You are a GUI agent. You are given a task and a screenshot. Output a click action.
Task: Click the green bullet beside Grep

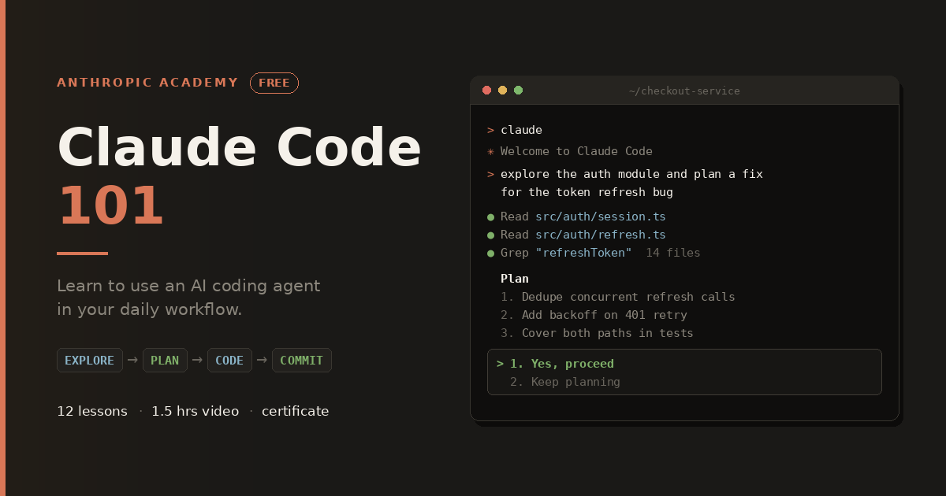[490, 253]
